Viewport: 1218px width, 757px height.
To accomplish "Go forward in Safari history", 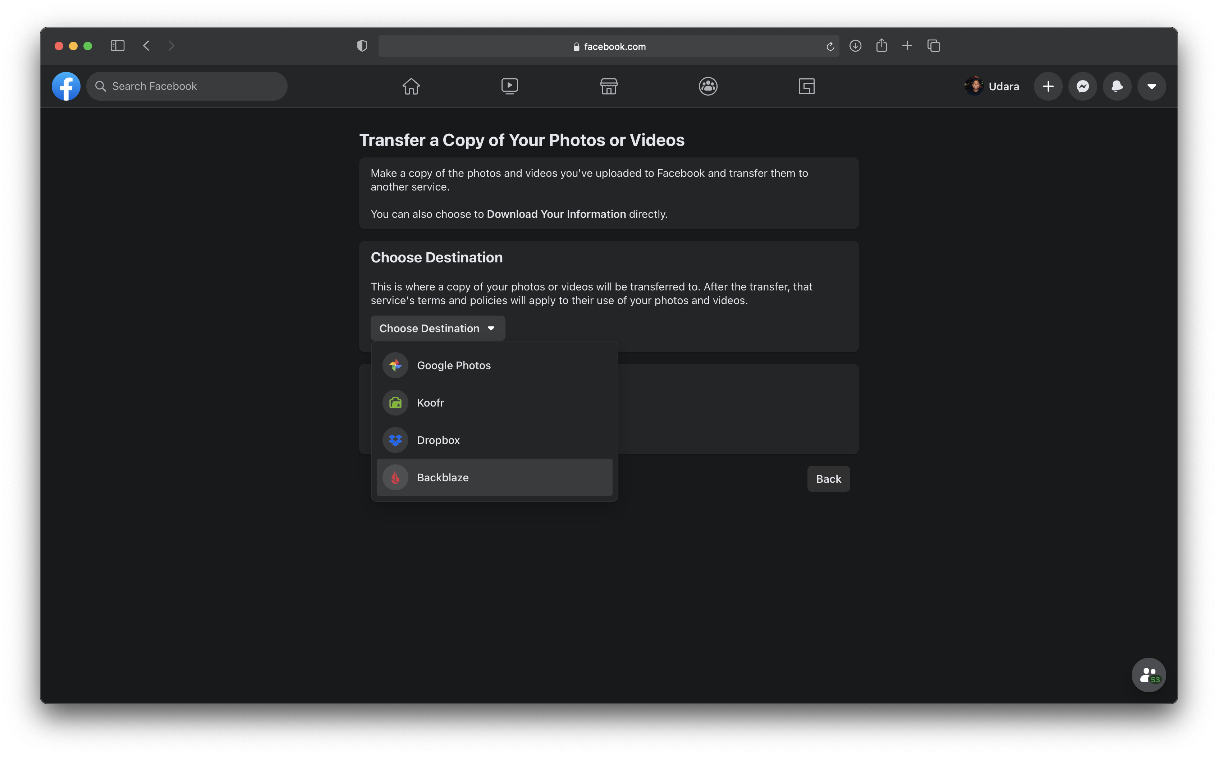I will click(171, 46).
